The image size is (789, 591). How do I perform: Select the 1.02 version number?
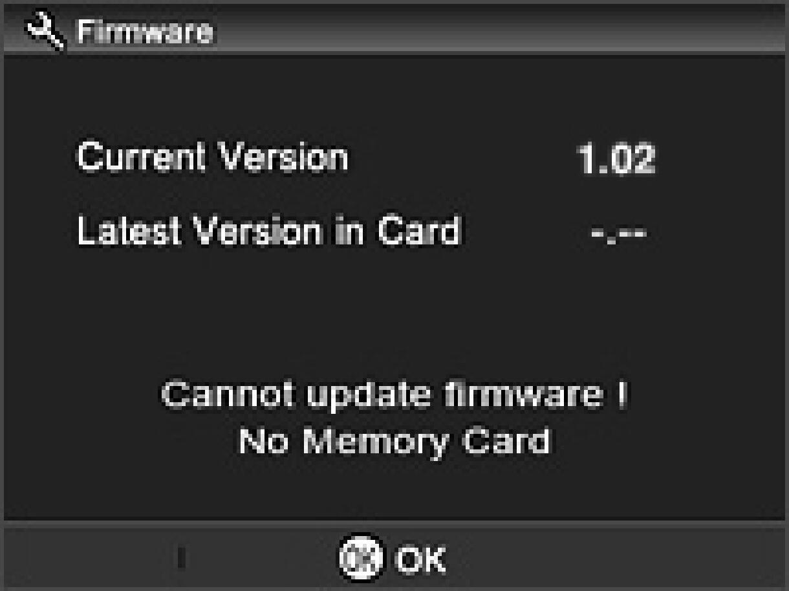616,159
